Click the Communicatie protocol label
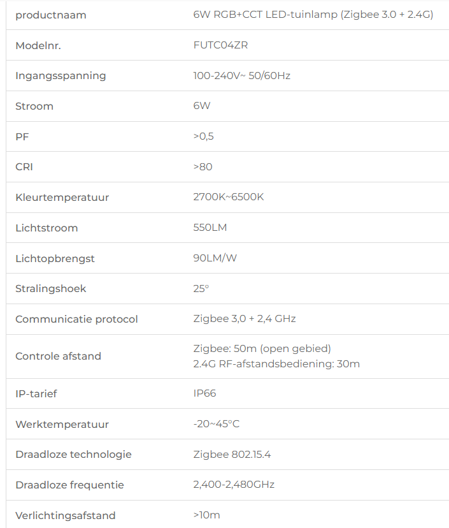This screenshot has height=528, width=449. point(76,319)
